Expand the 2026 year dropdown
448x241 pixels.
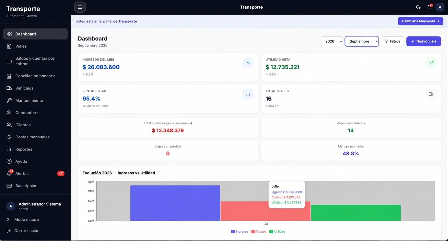(x=332, y=41)
